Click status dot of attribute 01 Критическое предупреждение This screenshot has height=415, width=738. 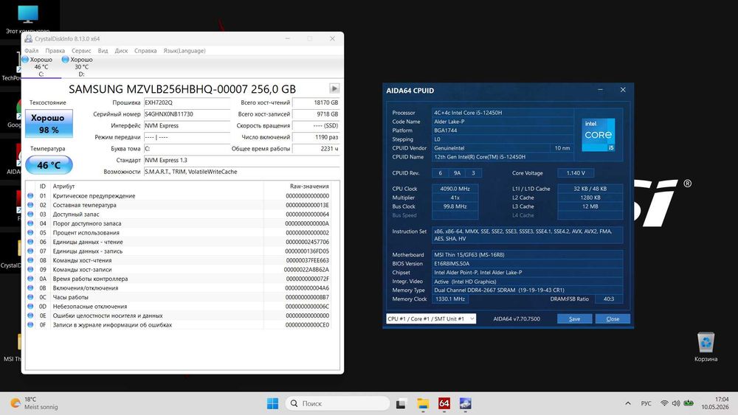[x=30, y=196]
